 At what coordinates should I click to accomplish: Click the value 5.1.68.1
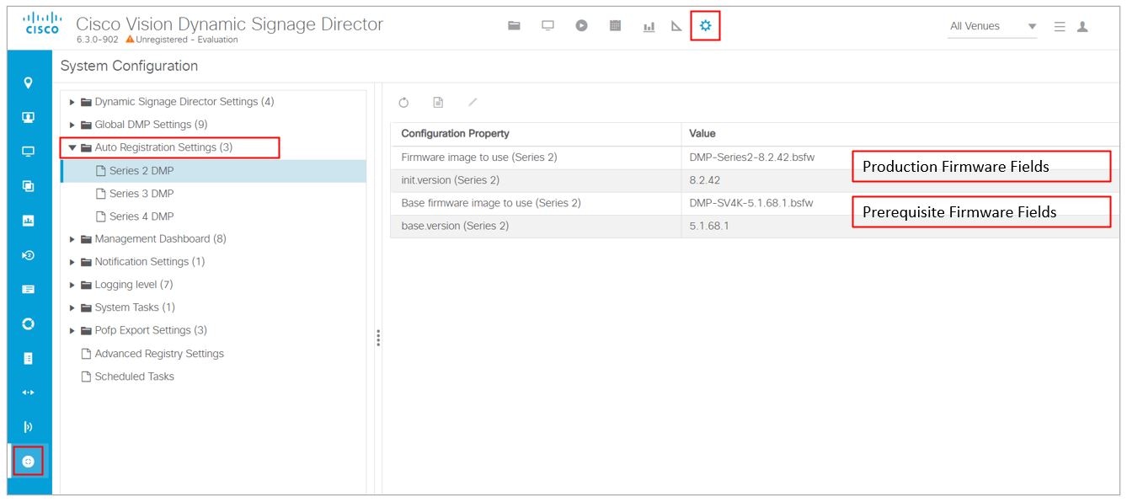pos(709,226)
